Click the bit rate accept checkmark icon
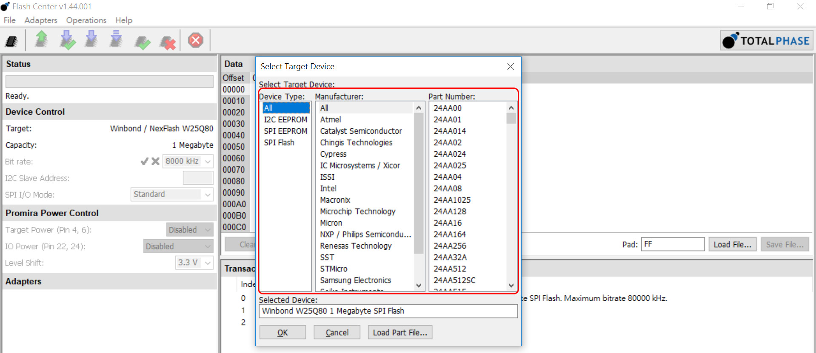 [145, 161]
